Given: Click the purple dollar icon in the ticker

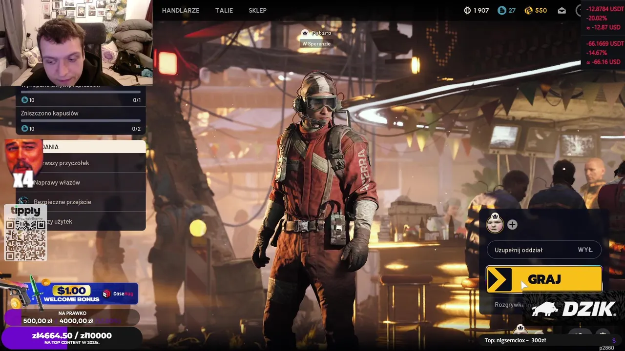Looking at the screenshot, I should pos(614,340).
